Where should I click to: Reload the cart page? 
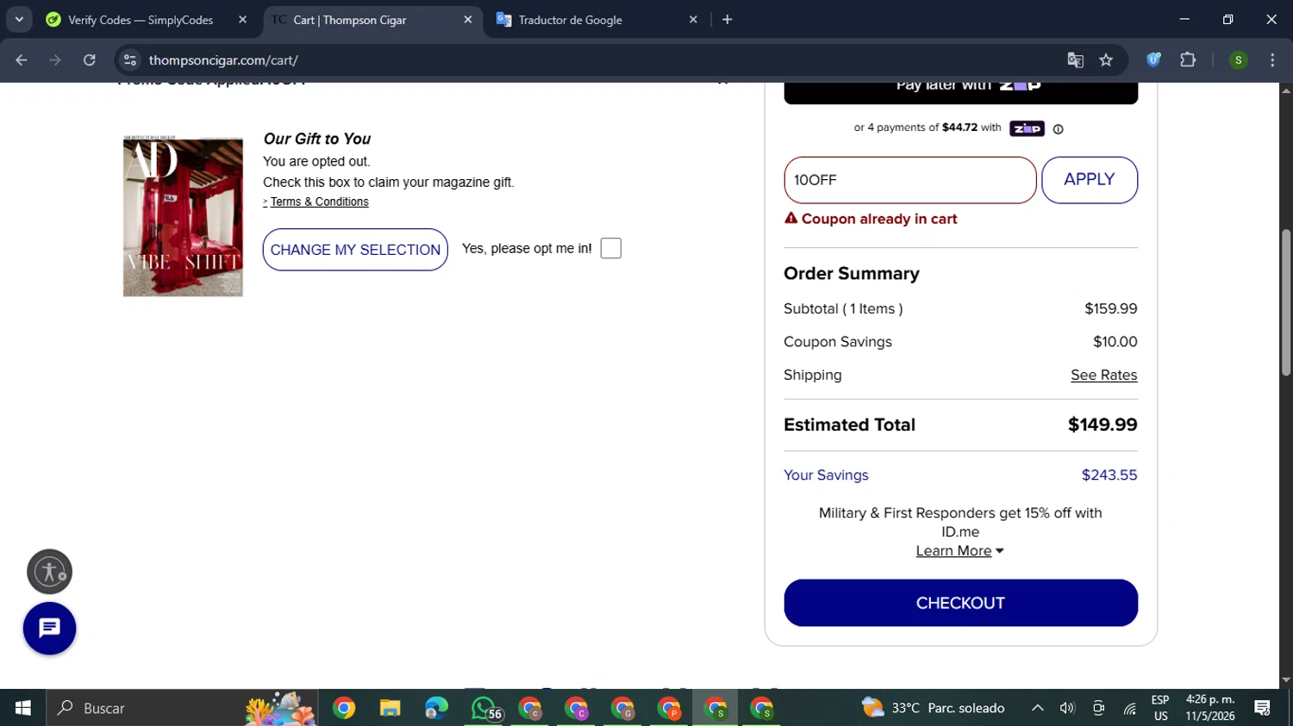pos(90,60)
